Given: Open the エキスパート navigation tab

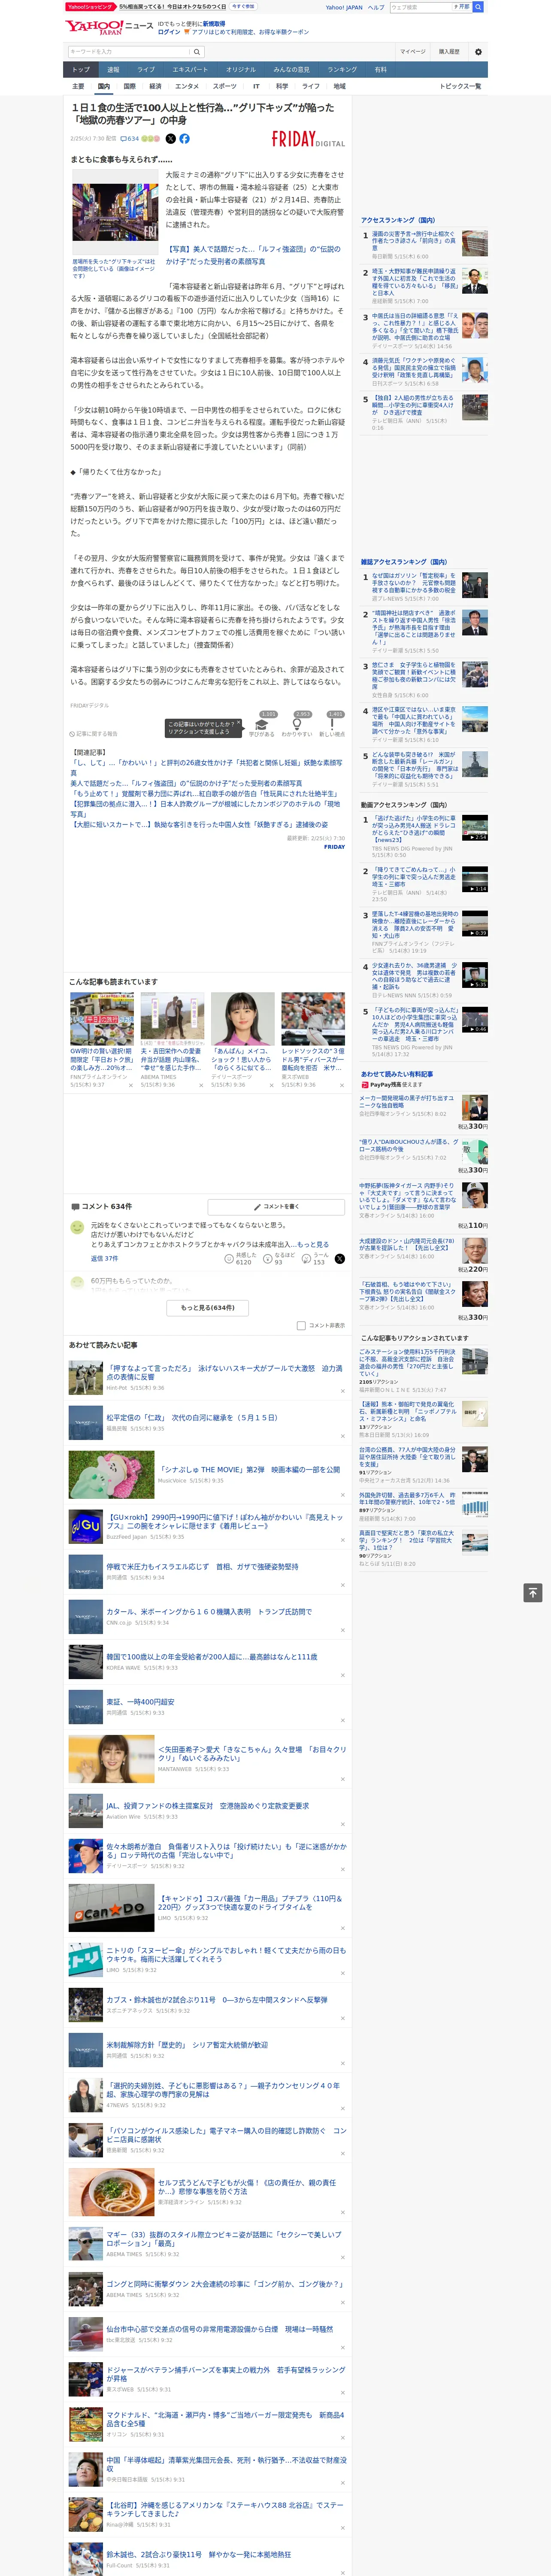Looking at the screenshot, I should click(190, 69).
